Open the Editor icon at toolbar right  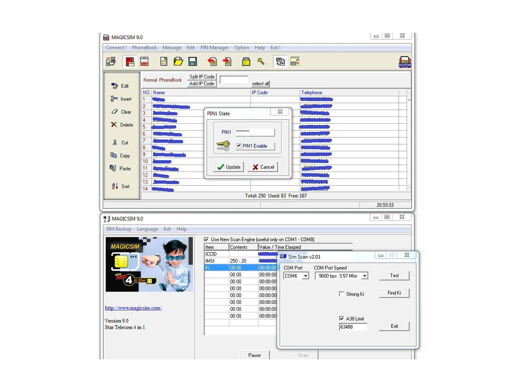405,62
